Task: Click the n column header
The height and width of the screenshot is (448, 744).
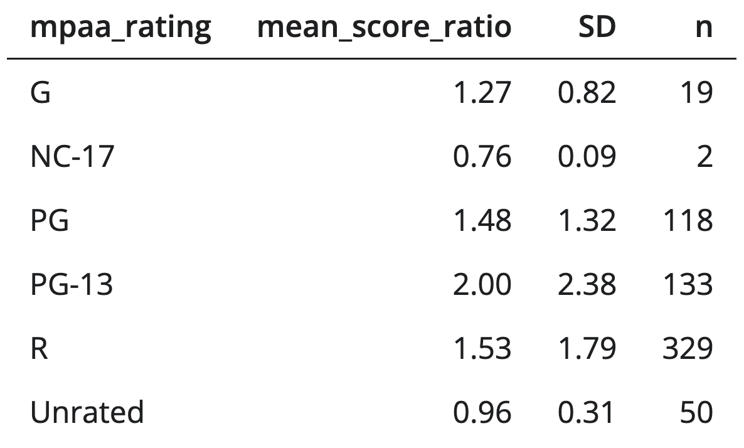Action: pos(704,28)
